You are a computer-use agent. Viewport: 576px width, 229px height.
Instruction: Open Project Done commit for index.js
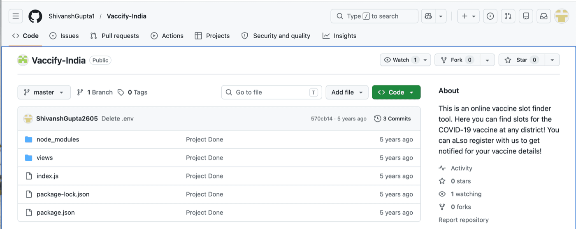[204, 176]
